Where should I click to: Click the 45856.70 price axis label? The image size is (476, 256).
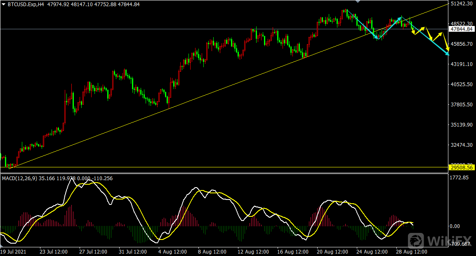462,44
